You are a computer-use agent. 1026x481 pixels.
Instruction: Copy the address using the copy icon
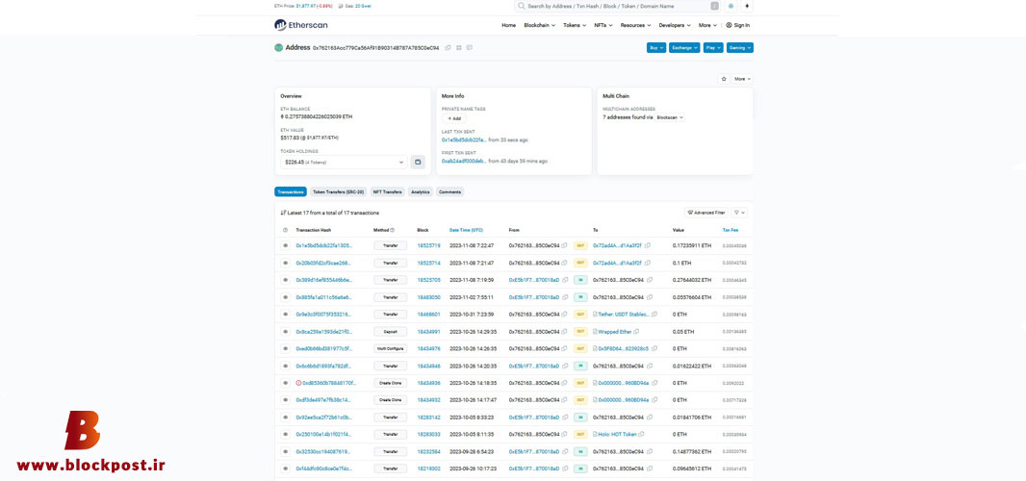pos(449,48)
